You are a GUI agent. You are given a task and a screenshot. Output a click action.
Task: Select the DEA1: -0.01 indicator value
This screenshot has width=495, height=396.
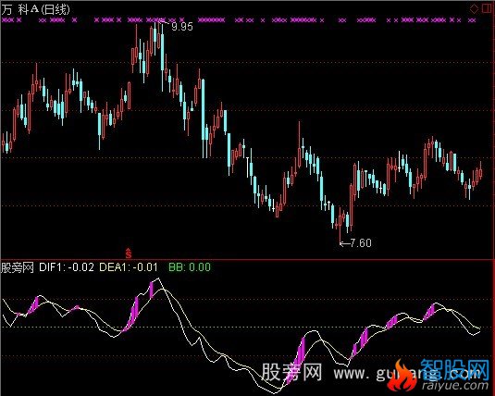(129, 267)
